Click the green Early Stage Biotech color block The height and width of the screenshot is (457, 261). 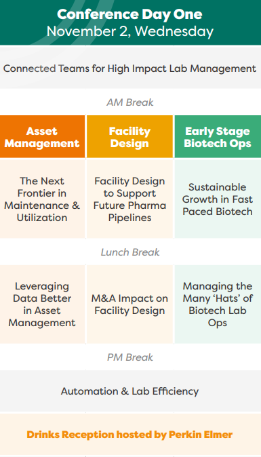[218, 137]
